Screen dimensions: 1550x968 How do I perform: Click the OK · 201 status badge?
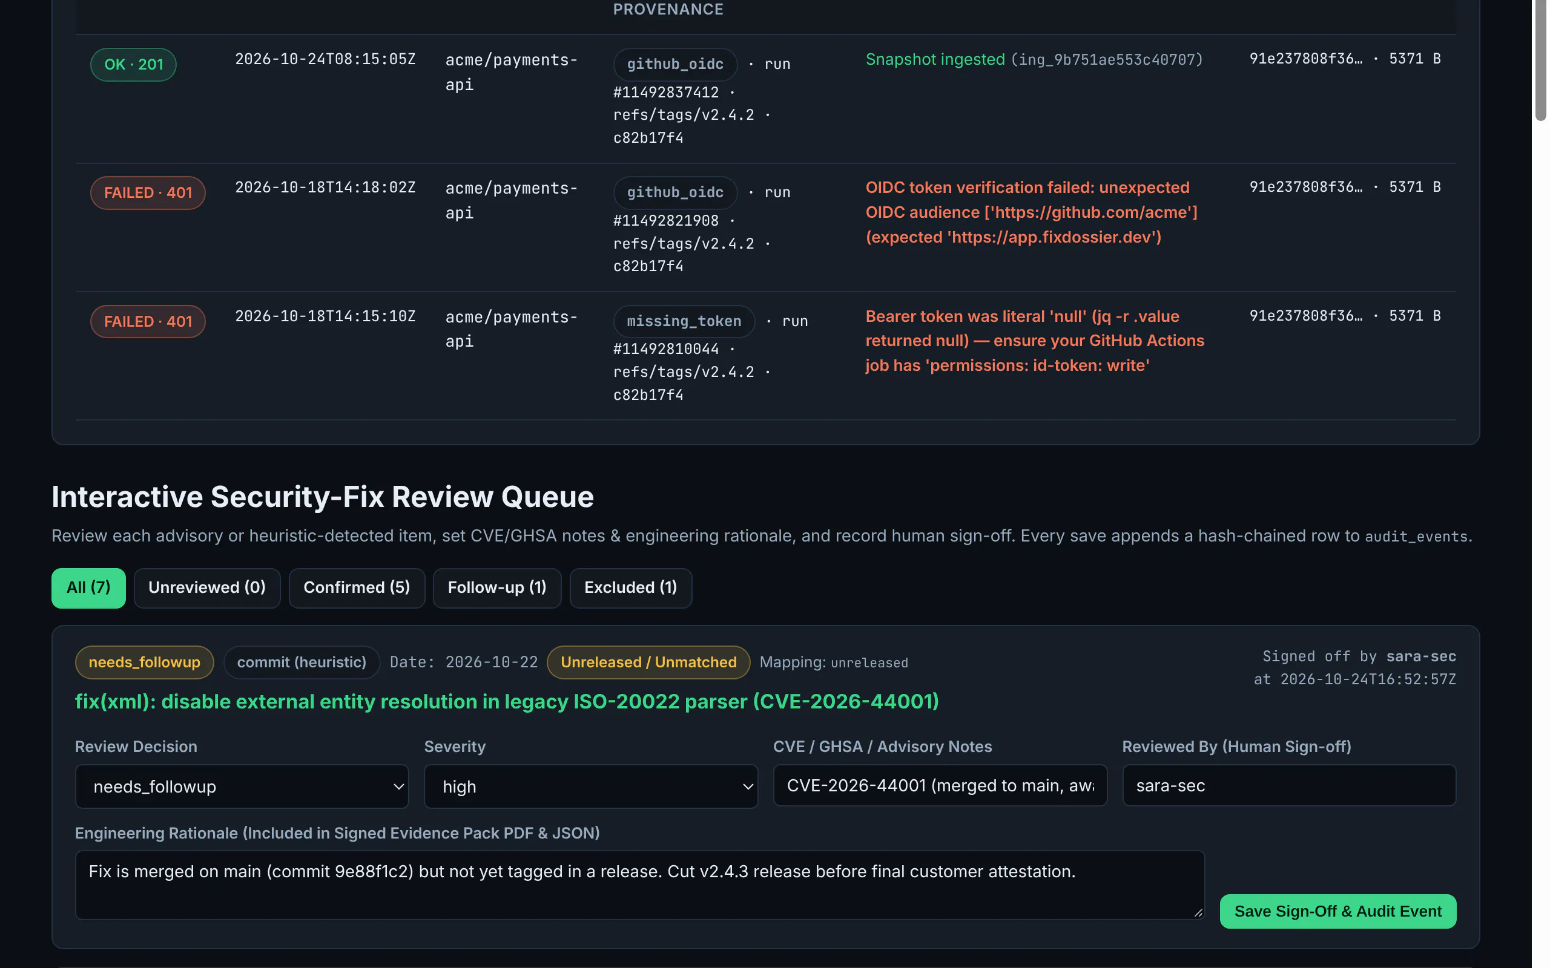pos(133,65)
